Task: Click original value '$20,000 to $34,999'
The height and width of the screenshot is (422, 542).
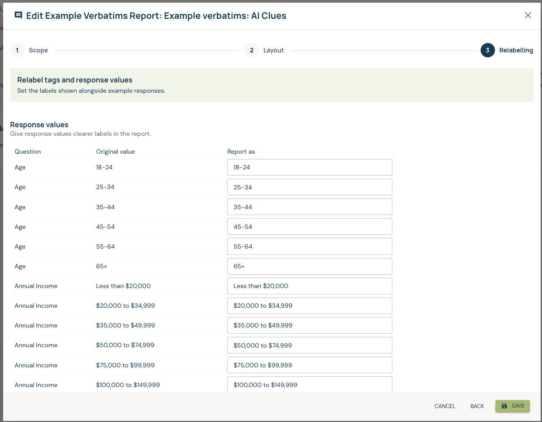Action: (125, 306)
